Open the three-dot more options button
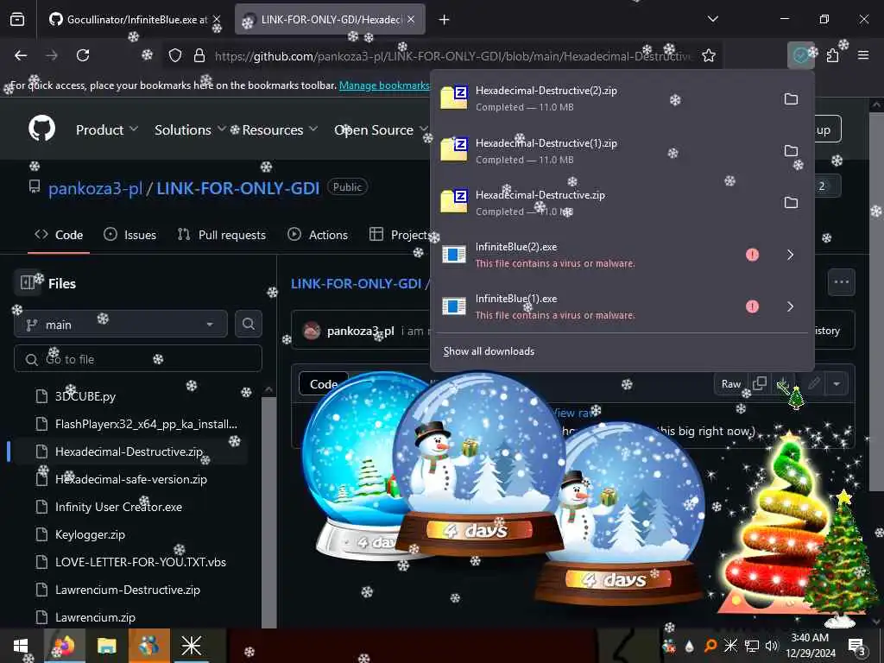884x663 pixels. coord(841,282)
